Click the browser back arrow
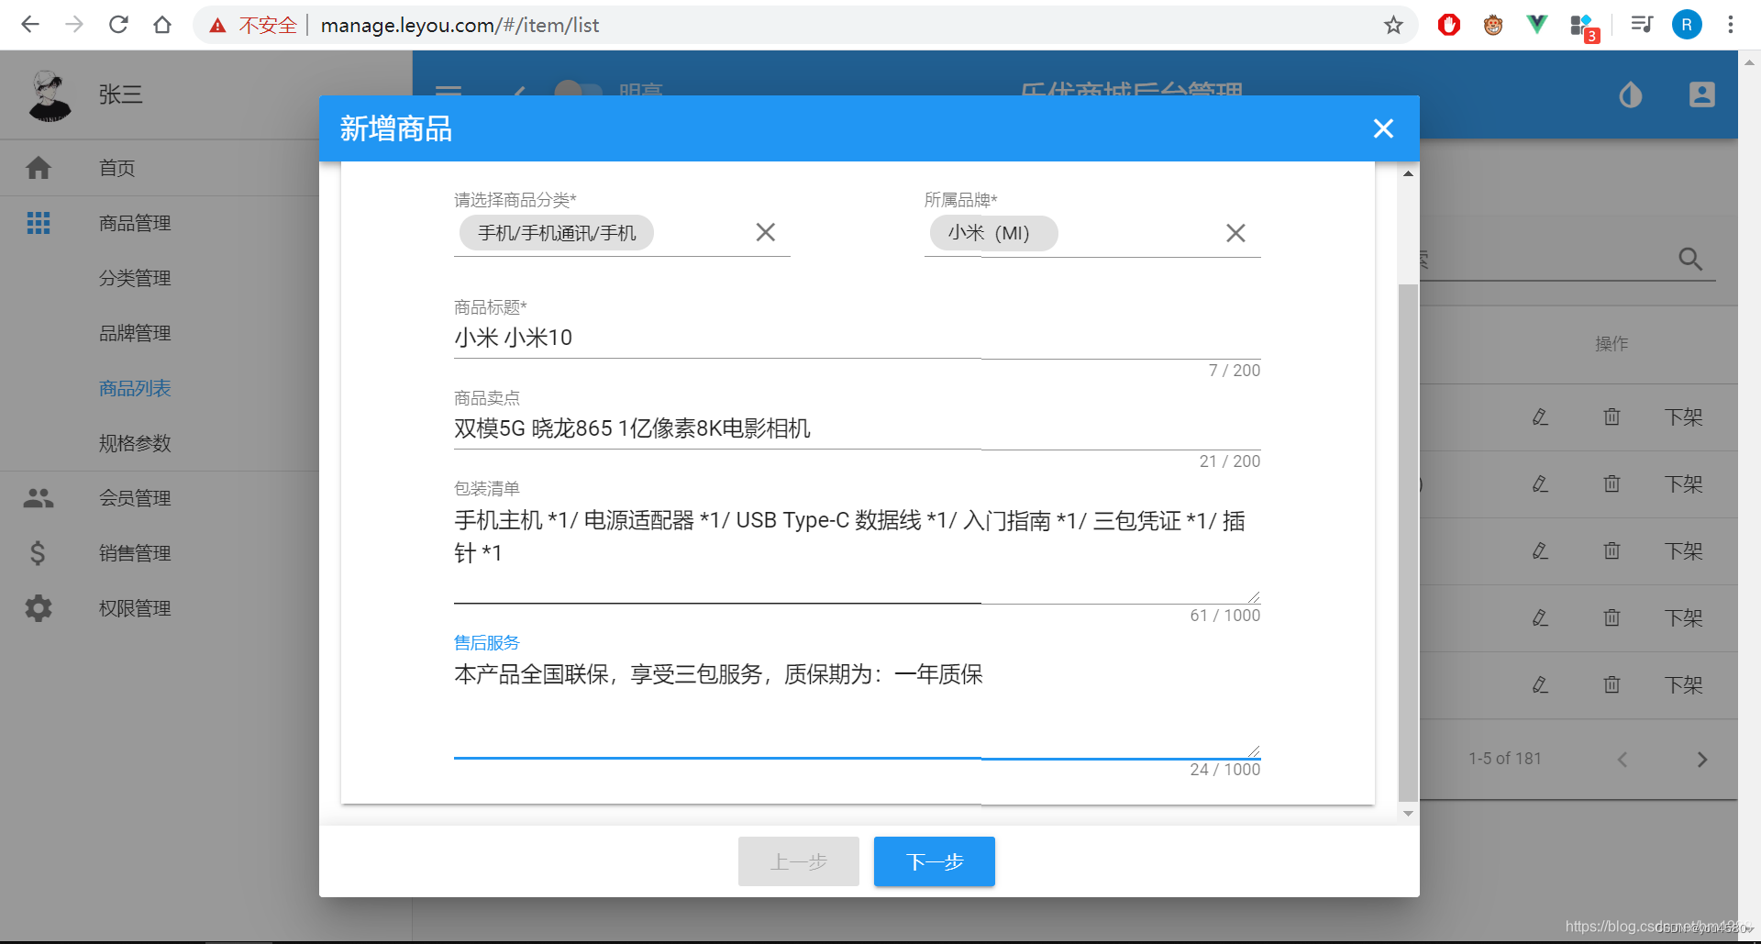1761x944 pixels. click(30, 25)
